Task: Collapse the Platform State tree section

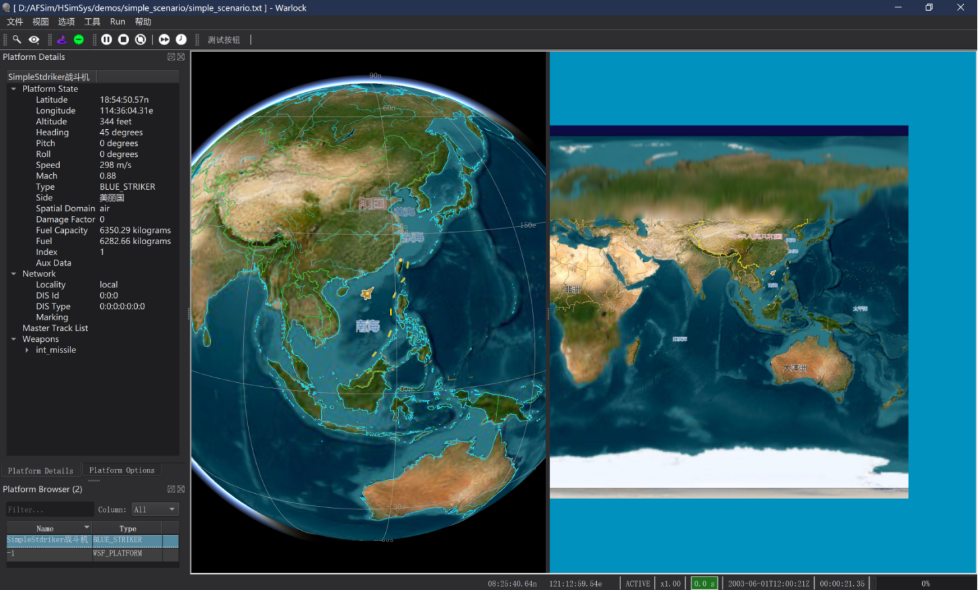Action: [13, 89]
